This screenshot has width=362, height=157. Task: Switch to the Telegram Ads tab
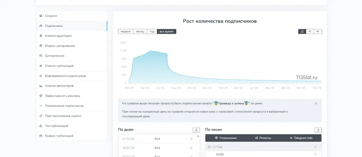pos(301,138)
